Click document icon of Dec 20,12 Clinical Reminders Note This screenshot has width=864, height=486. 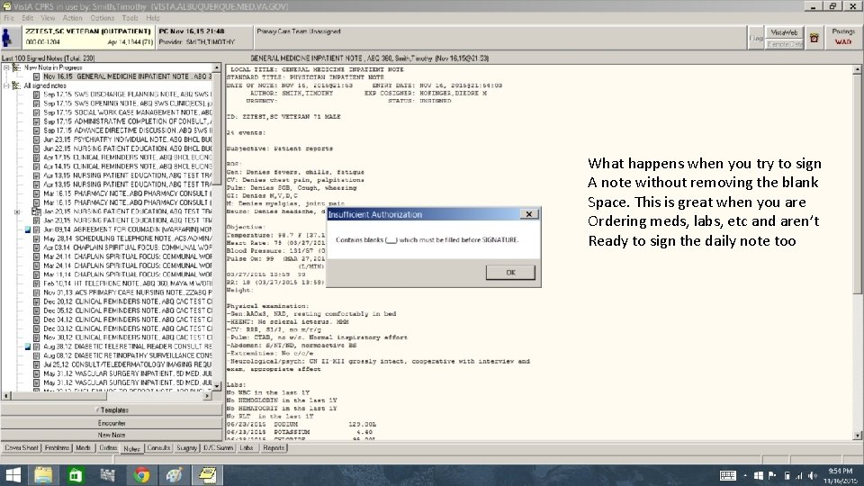36,301
